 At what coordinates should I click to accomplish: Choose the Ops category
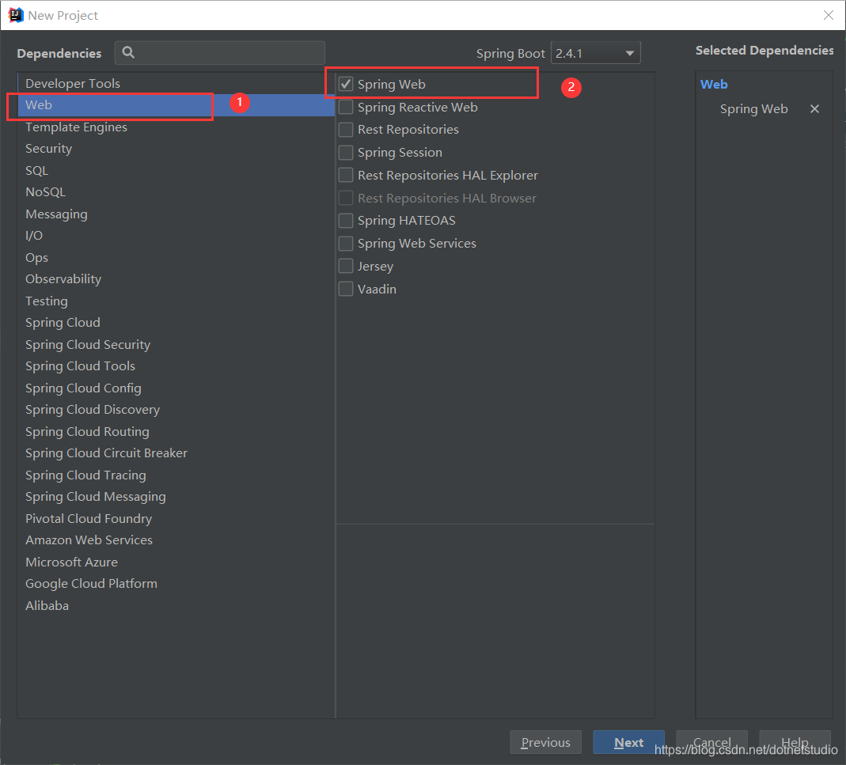pos(176,257)
